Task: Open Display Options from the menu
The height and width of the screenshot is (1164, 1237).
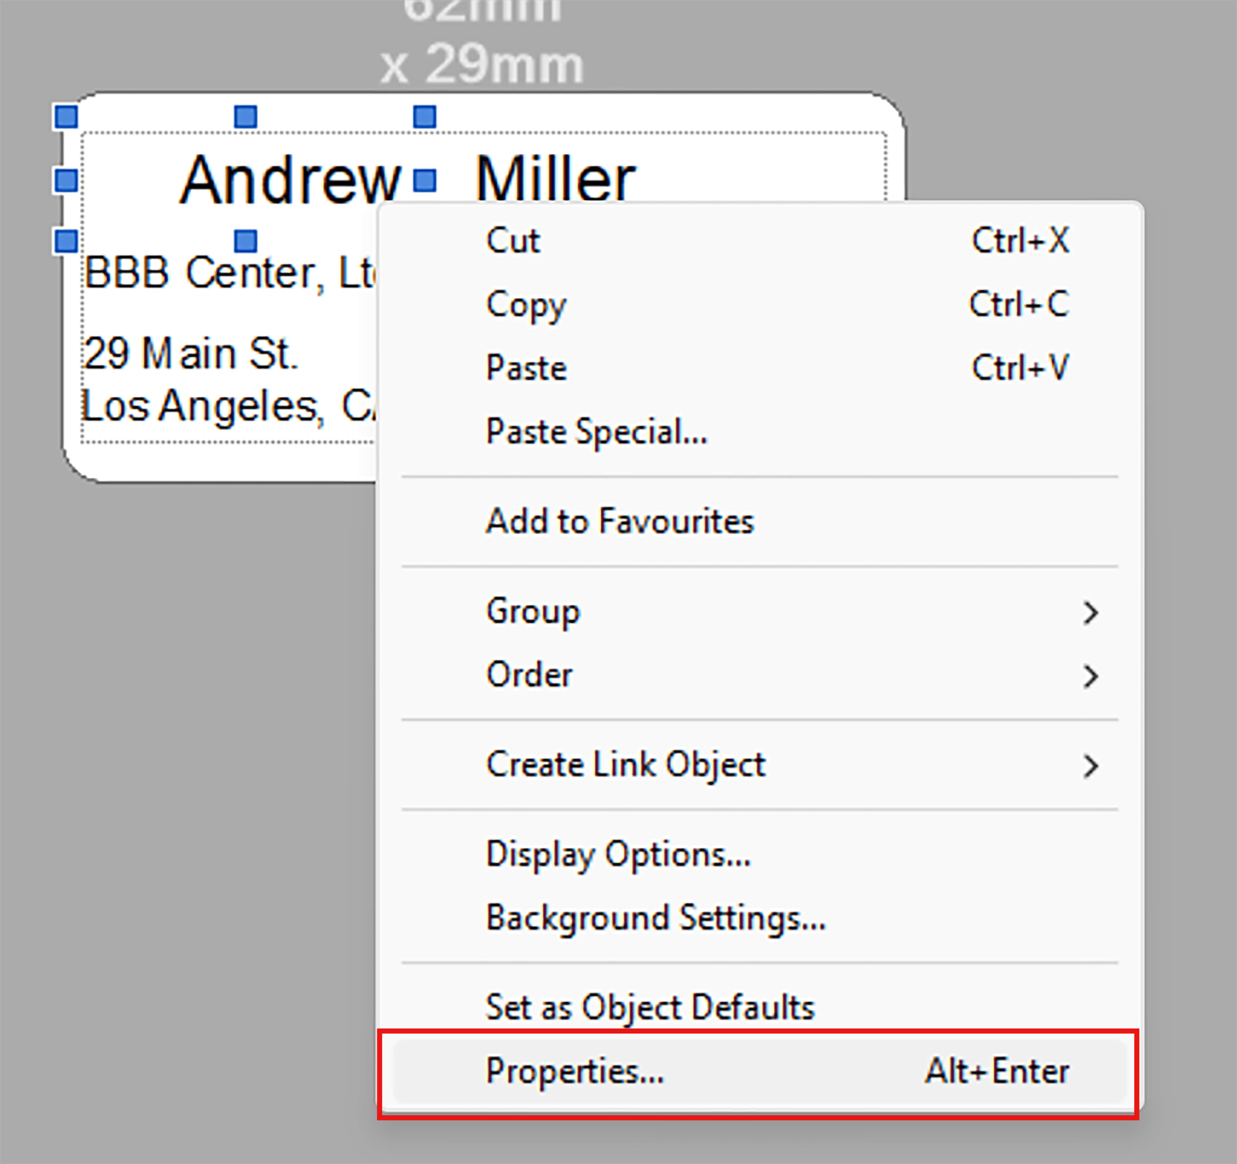Action: 618,854
